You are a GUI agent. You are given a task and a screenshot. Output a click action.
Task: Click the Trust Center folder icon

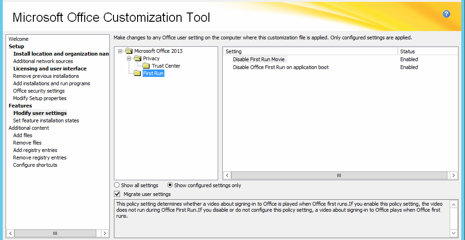146,66
